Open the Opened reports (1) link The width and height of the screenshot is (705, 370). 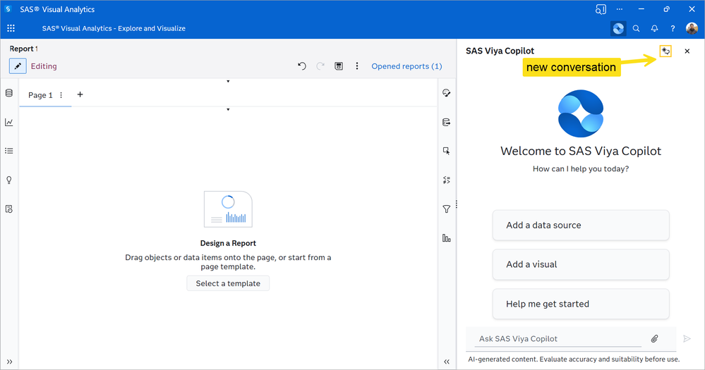click(406, 66)
